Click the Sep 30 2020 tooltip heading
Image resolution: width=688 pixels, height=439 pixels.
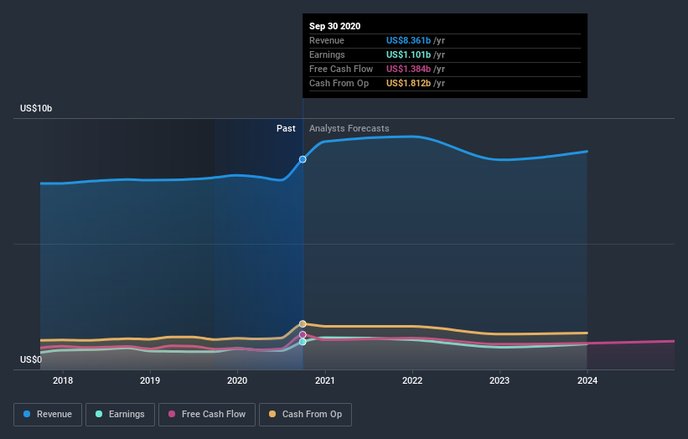335,26
